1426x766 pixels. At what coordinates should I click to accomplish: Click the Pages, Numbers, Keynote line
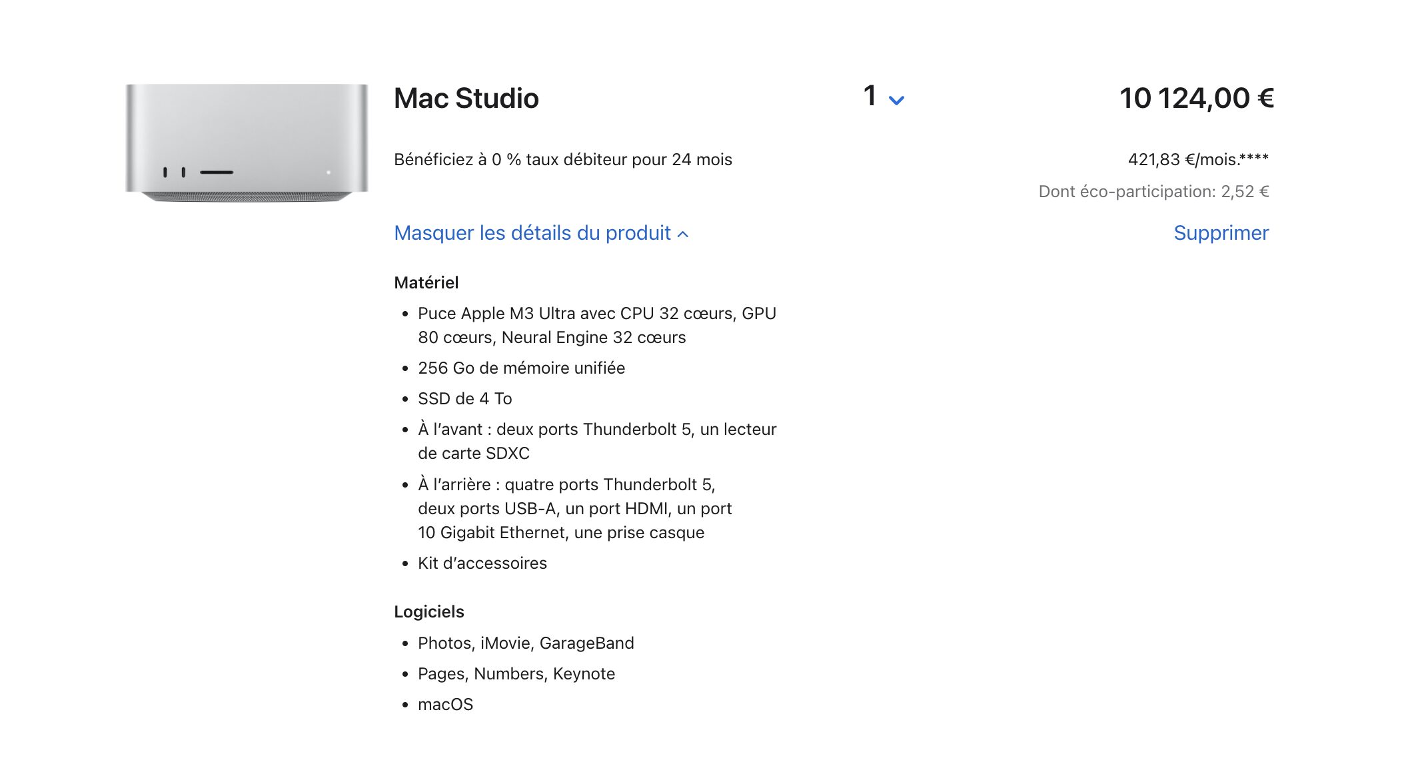point(516,674)
